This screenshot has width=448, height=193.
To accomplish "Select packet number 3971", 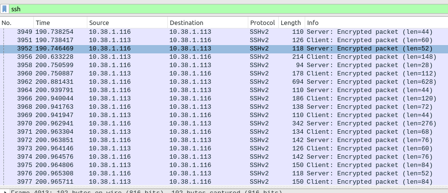I will tap(224, 132).
